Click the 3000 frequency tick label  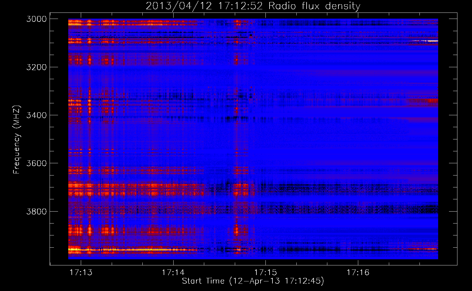tap(36, 19)
